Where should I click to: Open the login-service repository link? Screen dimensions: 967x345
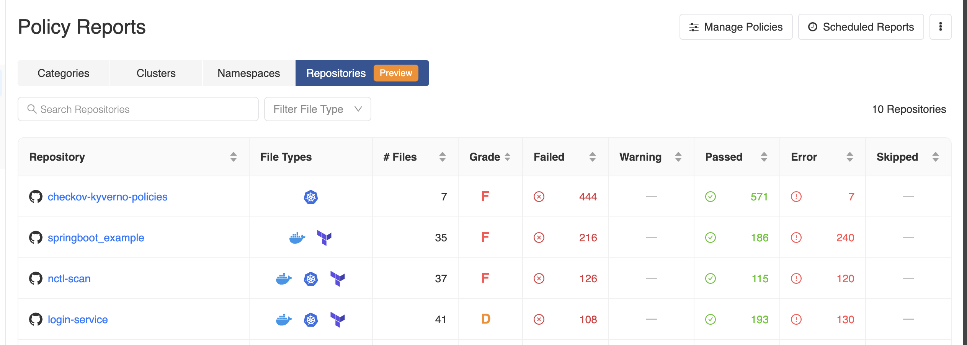point(78,319)
